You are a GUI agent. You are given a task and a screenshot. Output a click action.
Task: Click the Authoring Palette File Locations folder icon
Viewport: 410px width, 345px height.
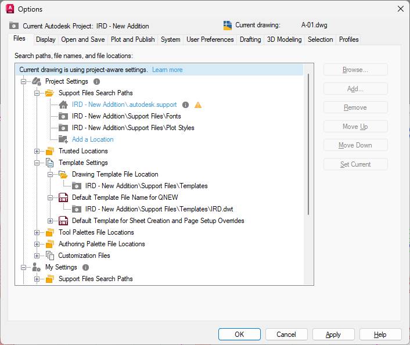49,244
